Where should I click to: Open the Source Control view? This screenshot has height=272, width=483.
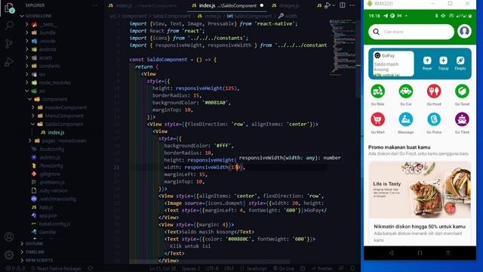[9, 44]
